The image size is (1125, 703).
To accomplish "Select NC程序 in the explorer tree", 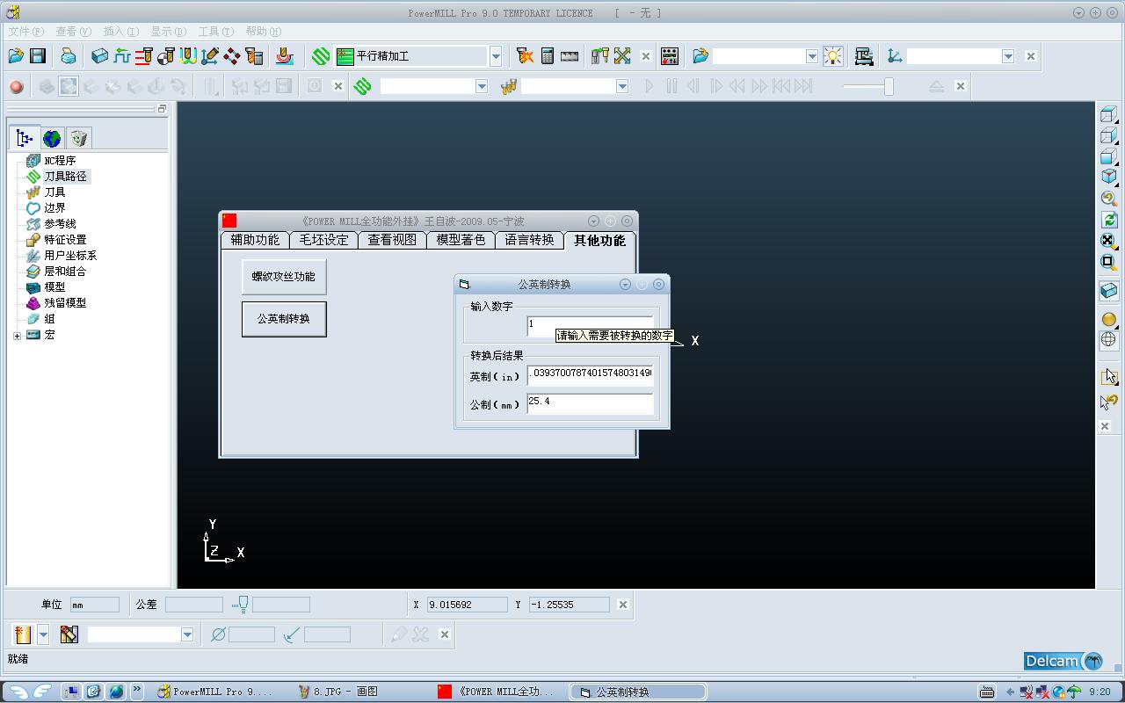I will [60, 161].
